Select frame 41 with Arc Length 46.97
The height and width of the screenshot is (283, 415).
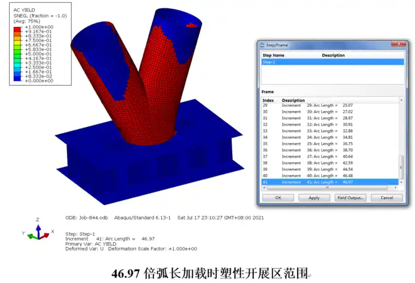pos(330,182)
